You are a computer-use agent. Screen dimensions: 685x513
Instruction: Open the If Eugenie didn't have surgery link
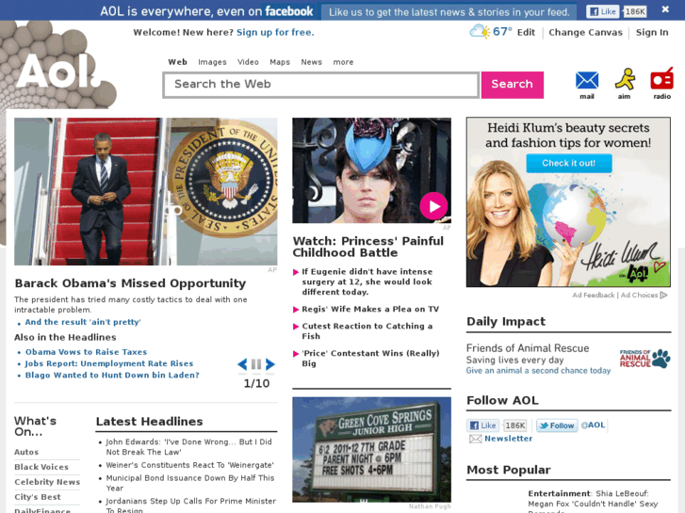(x=367, y=281)
